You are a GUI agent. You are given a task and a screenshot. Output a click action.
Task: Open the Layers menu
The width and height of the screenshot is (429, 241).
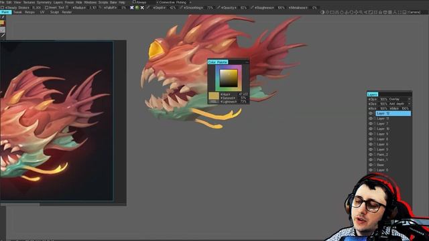(x=58, y=2)
